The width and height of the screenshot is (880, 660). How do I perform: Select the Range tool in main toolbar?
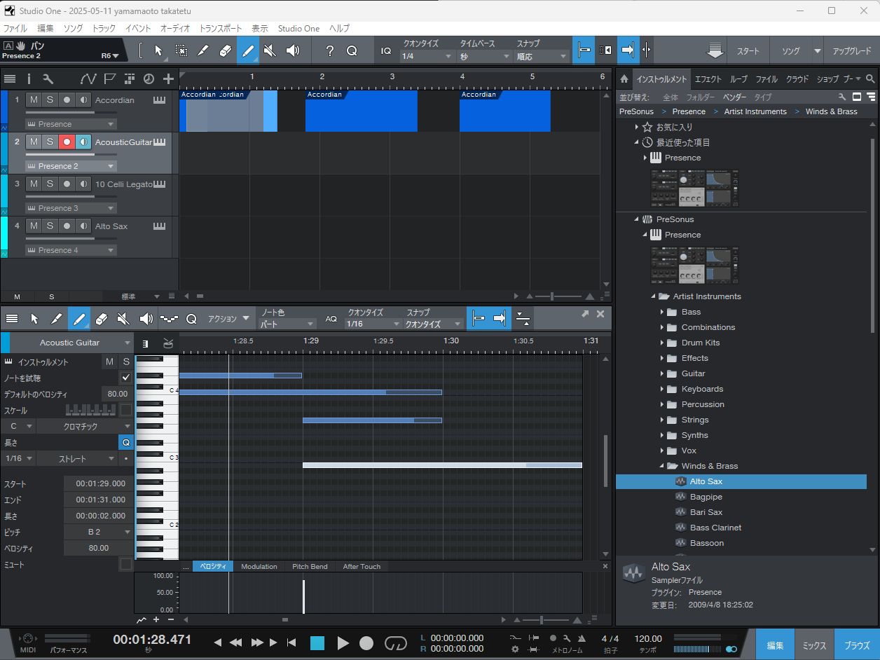click(181, 50)
